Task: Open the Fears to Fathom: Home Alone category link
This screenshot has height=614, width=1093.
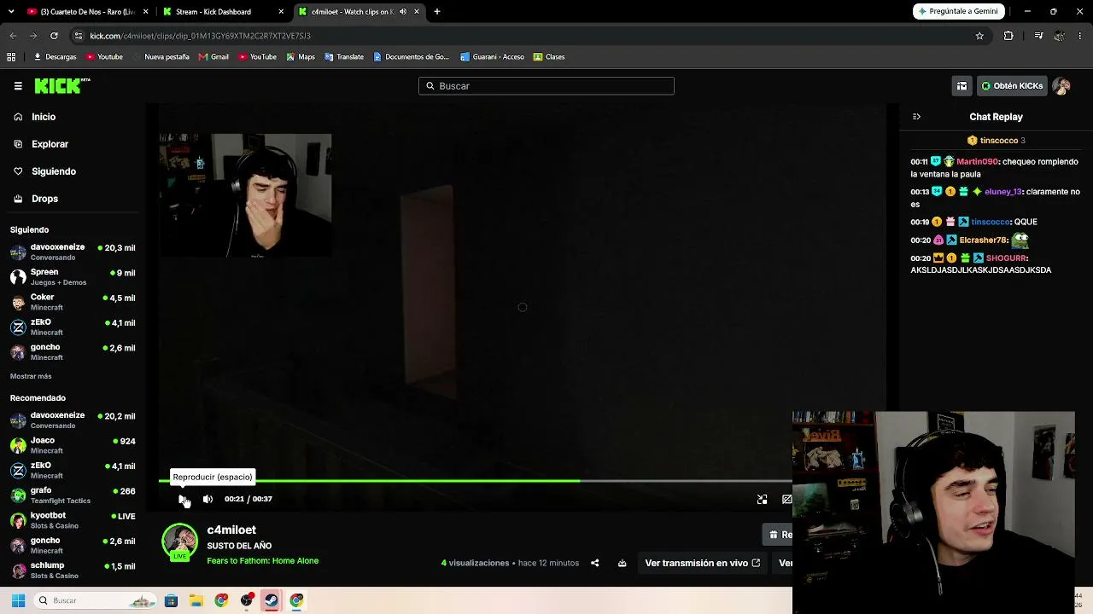Action: click(263, 560)
